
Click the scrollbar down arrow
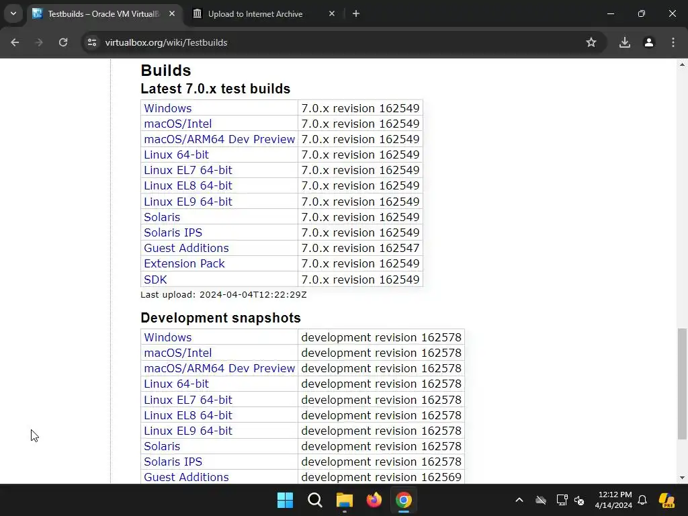682,478
